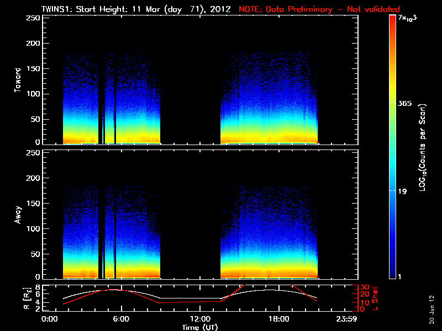
Task: Click the red 'Data Preliminary' note text
Action: point(319,9)
